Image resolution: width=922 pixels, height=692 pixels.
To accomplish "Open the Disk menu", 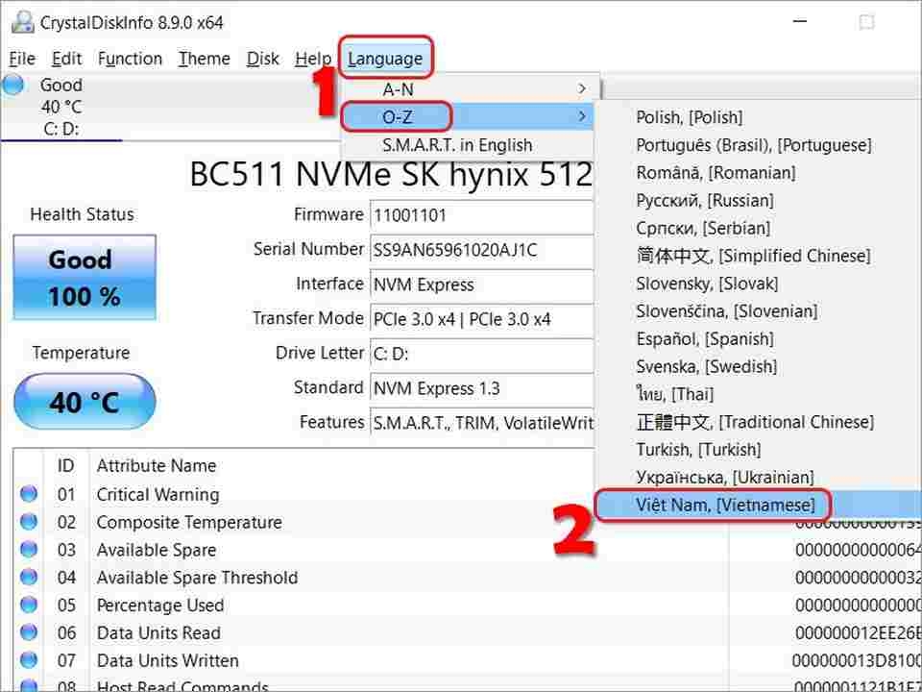I will pos(263,59).
